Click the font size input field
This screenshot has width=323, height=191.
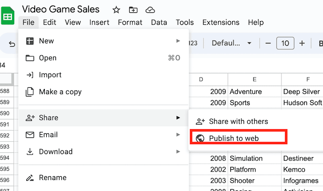tap(285, 43)
